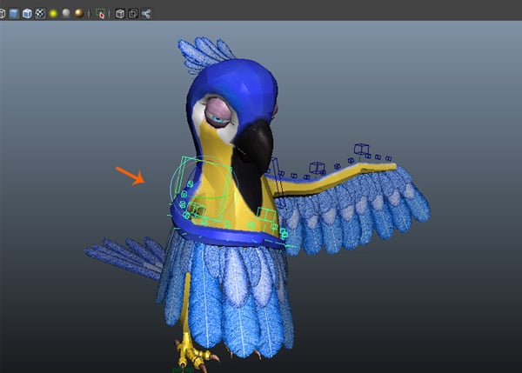Screen dimensions: 522x373
Task: Toggle the yellow use-all-lights sphere
Action: [x=53, y=13]
